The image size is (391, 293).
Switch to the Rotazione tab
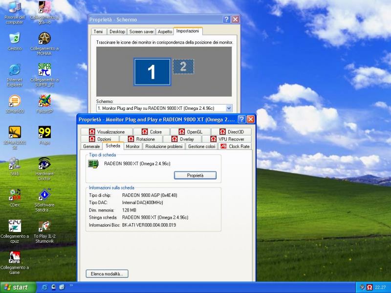141,139
